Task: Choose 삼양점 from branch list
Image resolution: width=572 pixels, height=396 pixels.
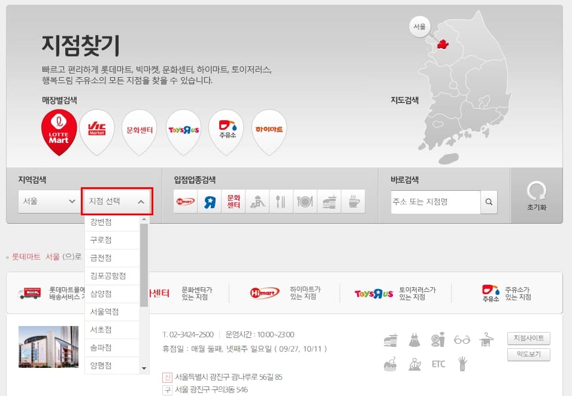Action: pyautogui.click(x=112, y=294)
